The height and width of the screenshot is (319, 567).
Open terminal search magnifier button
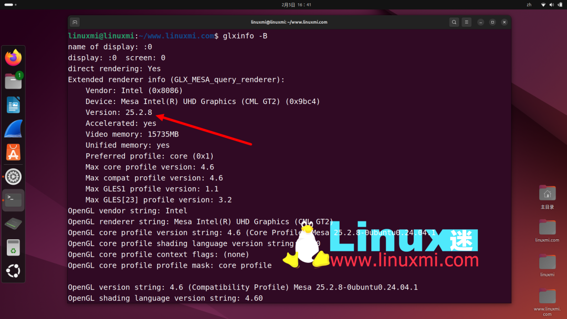pyautogui.click(x=454, y=22)
